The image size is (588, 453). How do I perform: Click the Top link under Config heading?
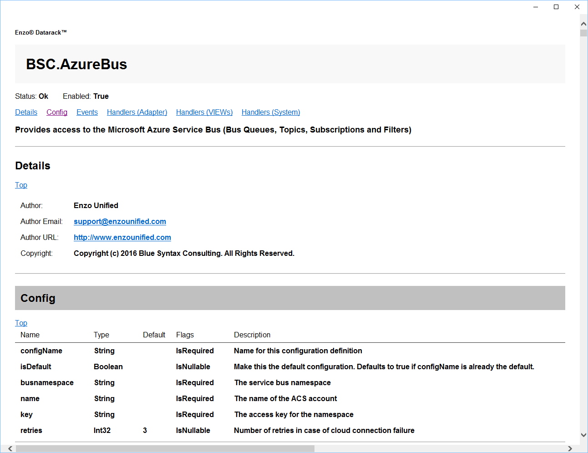(x=21, y=323)
